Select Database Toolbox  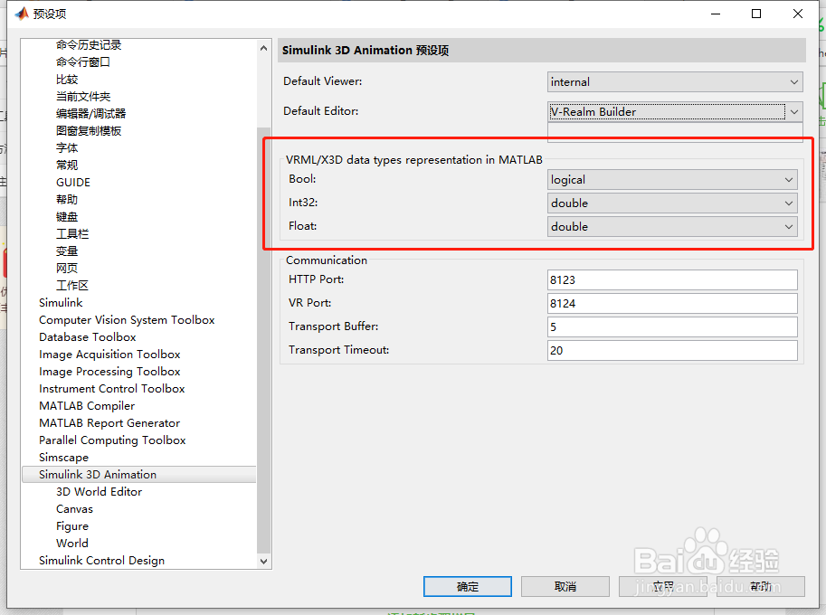click(88, 337)
